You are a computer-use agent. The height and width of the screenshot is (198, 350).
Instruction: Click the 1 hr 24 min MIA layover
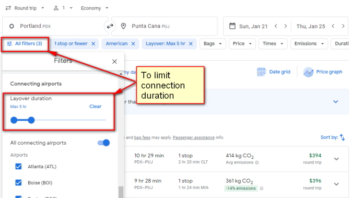[x=193, y=188]
